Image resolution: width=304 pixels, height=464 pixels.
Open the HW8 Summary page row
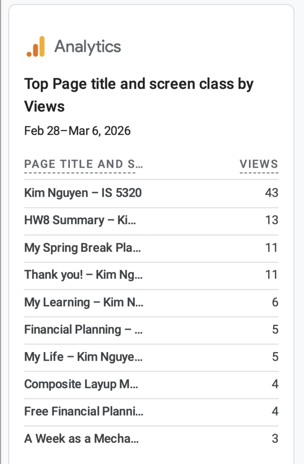pos(80,220)
